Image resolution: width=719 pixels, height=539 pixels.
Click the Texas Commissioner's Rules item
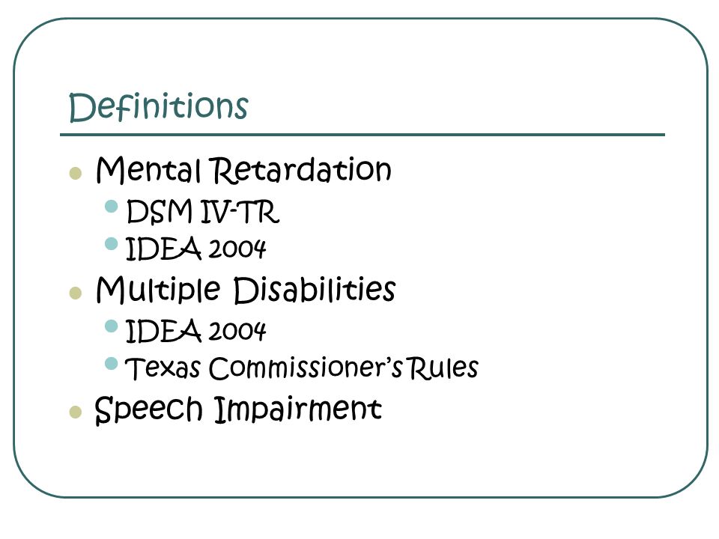point(302,368)
